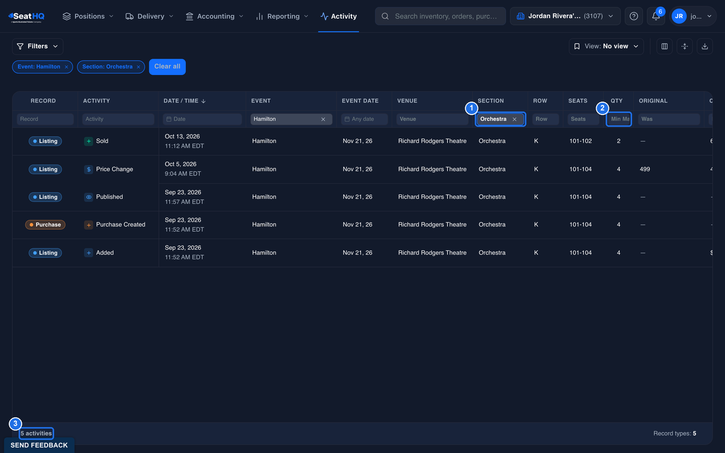Click the Sold activity icon
The width and height of the screenshot is (725, 453).
pos(88,141)
